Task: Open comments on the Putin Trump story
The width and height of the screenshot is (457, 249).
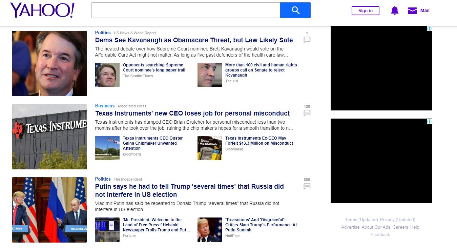Action: pos(307,186)
